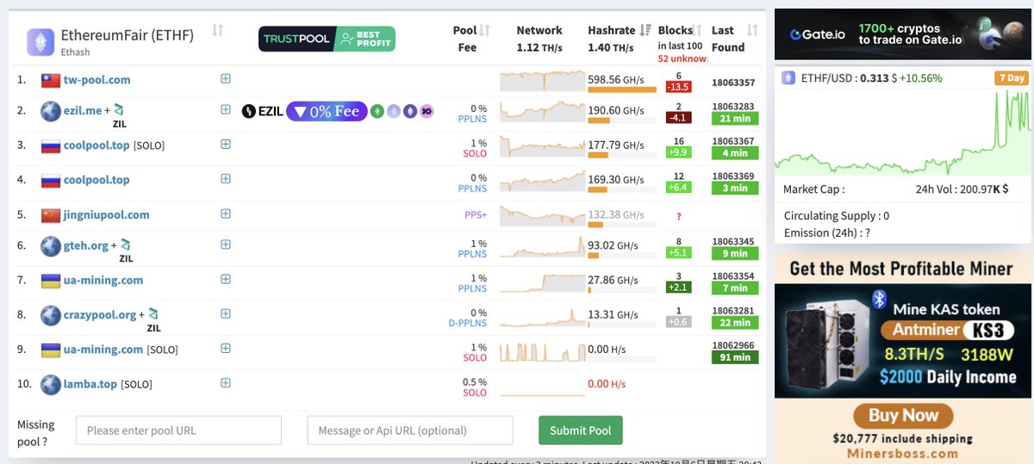
Task: Click '91 min' last found badge
Action: point(735,356)
